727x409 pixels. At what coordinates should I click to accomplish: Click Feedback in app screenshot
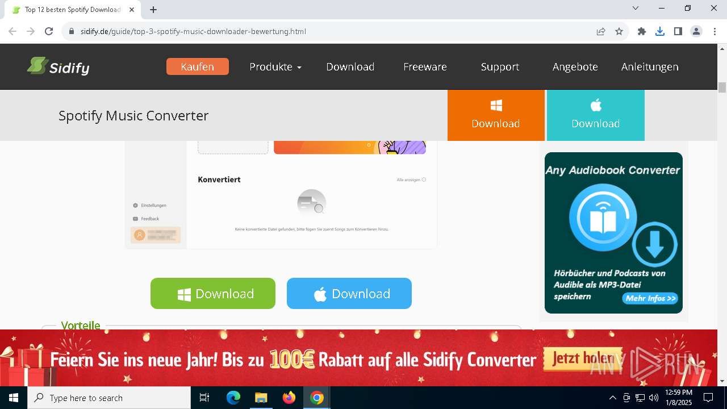[146, 219]
